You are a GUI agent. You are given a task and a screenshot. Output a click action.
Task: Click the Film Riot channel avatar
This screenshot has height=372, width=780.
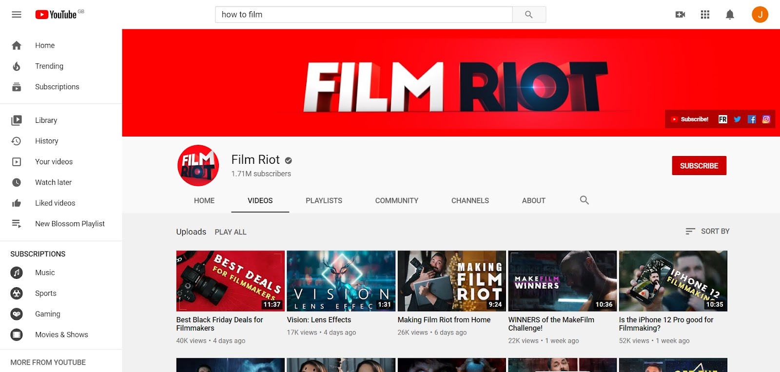(x=198, y=166)
